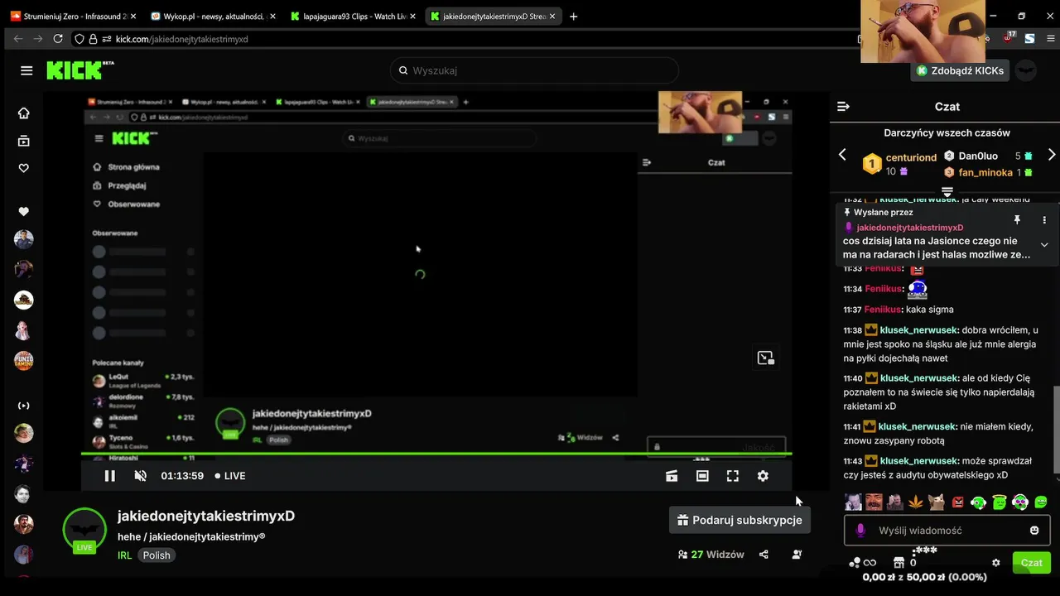Unpin the pinned chat message
Screen dimensions: 1060x596
coord(1017,220)
